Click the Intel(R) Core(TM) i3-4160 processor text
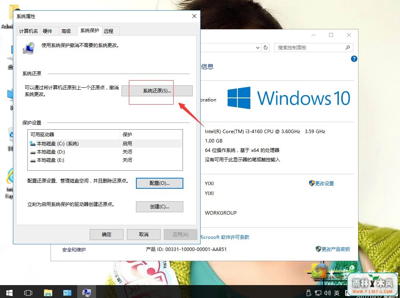This screenshot has width=400, height=298. tap(265, 132)
